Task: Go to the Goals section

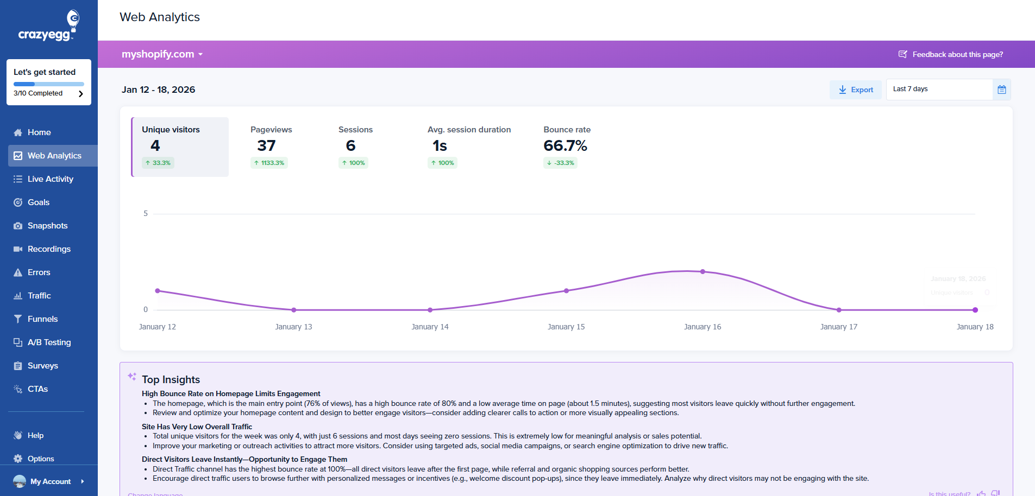Action: 39,202
